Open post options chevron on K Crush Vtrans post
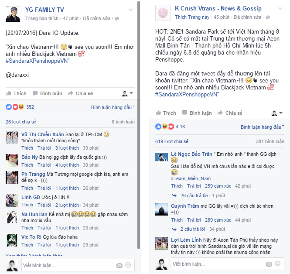This screenshot has height=274, width=290. (280, 9)
